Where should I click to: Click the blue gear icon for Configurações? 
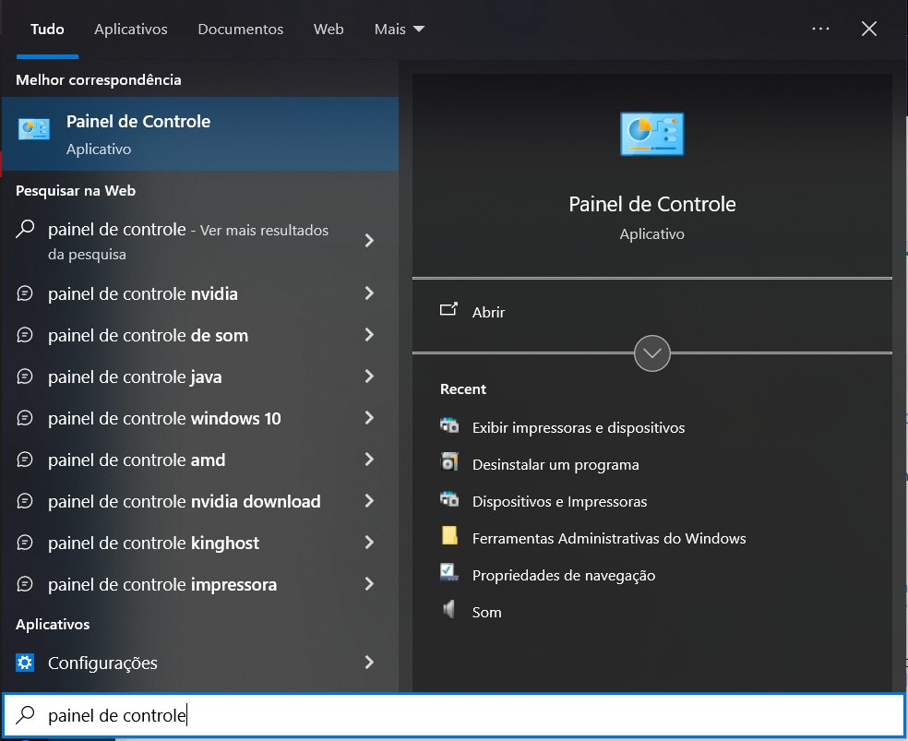pos(25,663)
